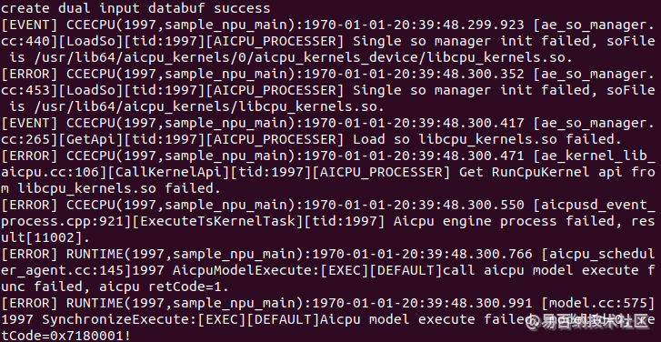Click 'Load so libcpu_kernels.so failed.' message

pos(487,139)
